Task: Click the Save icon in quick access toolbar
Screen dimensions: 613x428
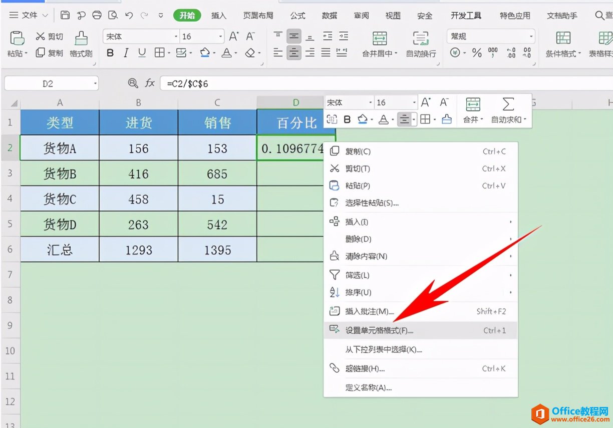Action: click(65, 15)
